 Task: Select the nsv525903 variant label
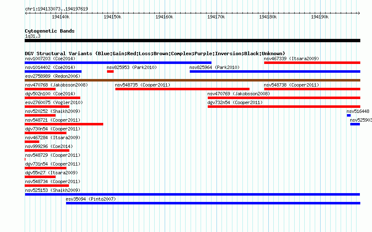coord(361,120)
